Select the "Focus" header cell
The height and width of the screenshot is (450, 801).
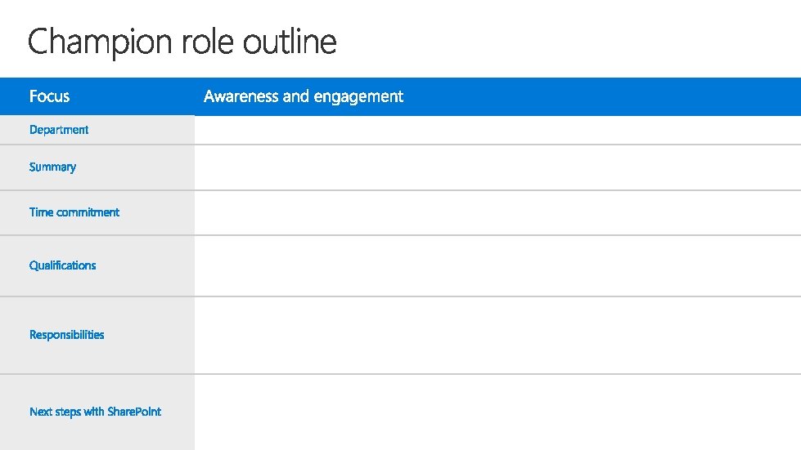(50, 96)
